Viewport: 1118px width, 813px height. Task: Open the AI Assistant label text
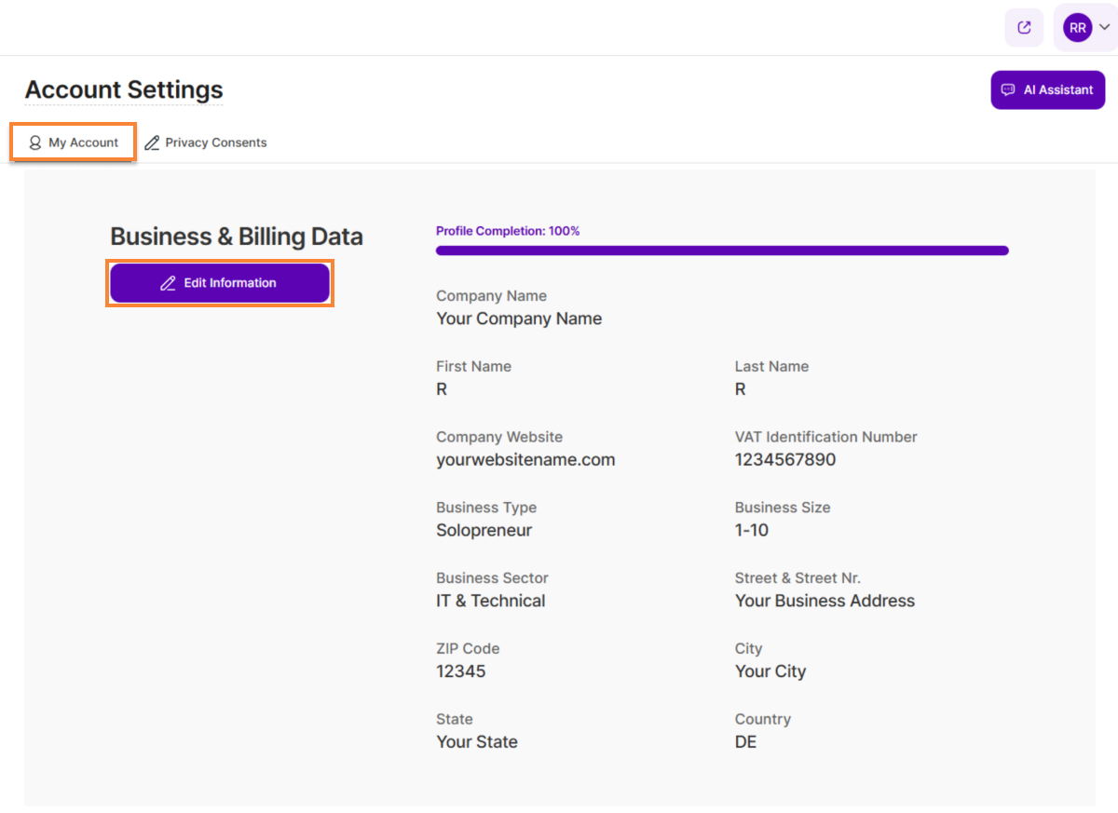pos(1058,90)
